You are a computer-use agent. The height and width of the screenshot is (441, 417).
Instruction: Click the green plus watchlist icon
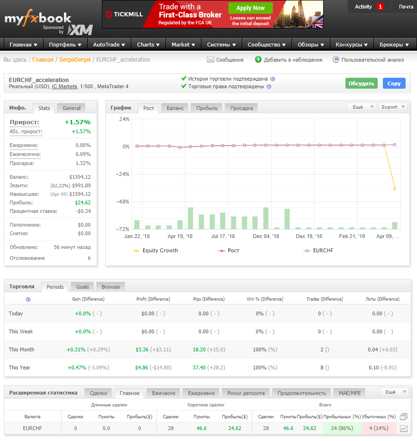(x=258, y=59)
